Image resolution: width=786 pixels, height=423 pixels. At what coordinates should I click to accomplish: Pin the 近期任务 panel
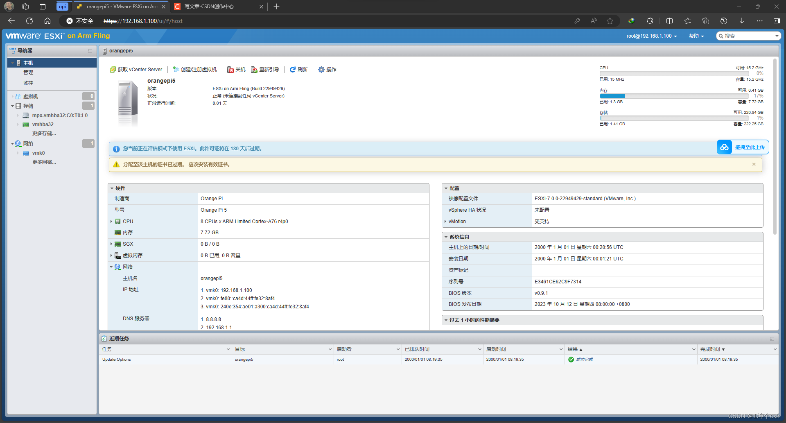772,339
